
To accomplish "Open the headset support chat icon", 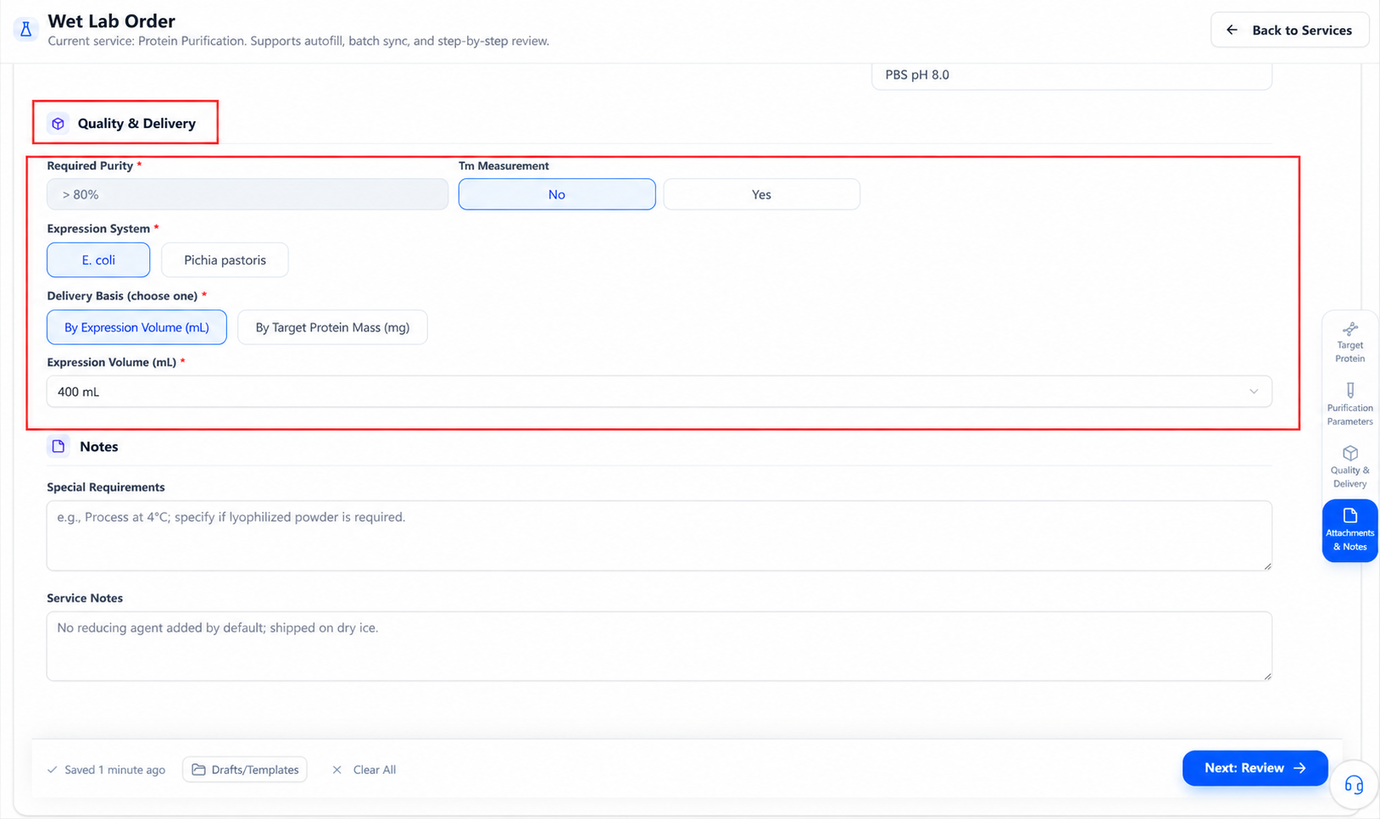I will [x=1353, y=784].
